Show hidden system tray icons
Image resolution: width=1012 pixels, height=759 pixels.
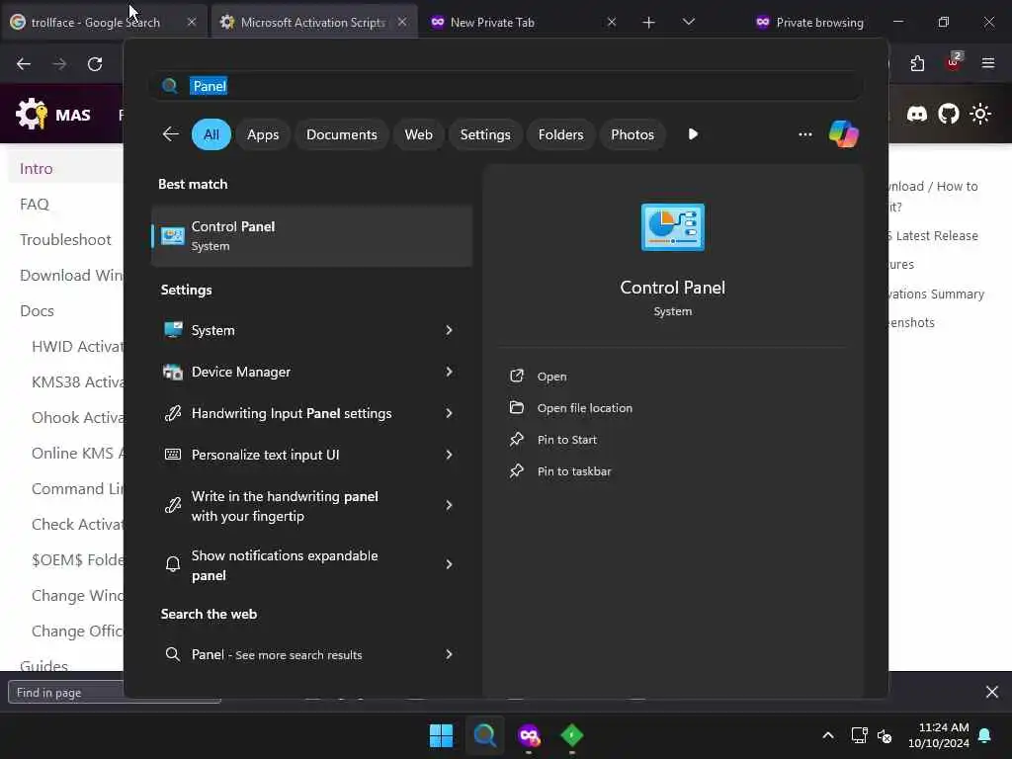point(828,735)
